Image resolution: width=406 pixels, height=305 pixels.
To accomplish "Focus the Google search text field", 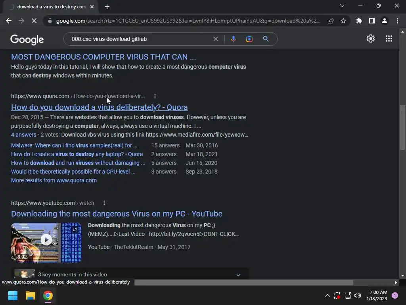I will click(x=140, y=39).
